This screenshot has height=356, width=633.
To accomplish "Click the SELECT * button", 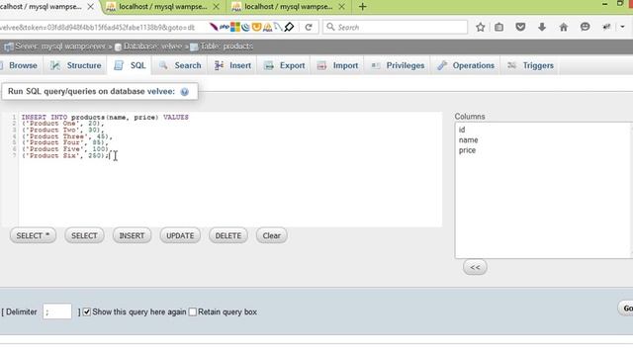I will pyautogui.click(x=33, y=235).
